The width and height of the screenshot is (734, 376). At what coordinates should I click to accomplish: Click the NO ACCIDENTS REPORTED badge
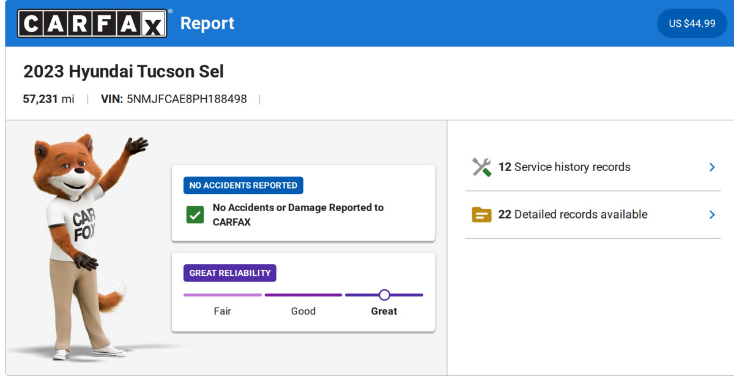243,186
